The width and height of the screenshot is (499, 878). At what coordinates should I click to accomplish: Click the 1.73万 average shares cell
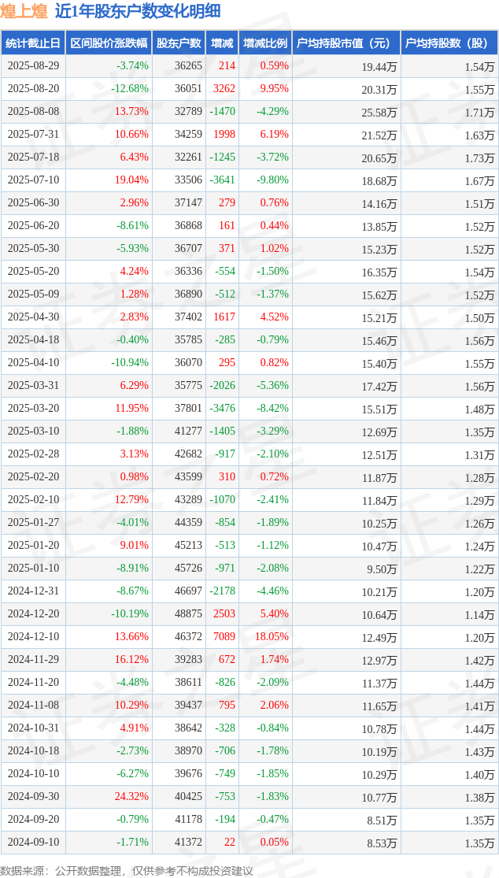479,158
